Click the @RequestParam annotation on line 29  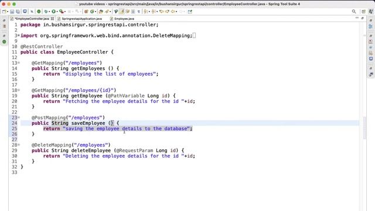pos(135,151)
